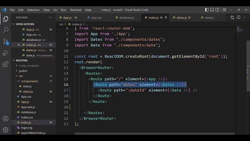This screenshot has width=250, height=141.
Task: Click 'root.render(' code on line 12
Action: tap(88, 62)
